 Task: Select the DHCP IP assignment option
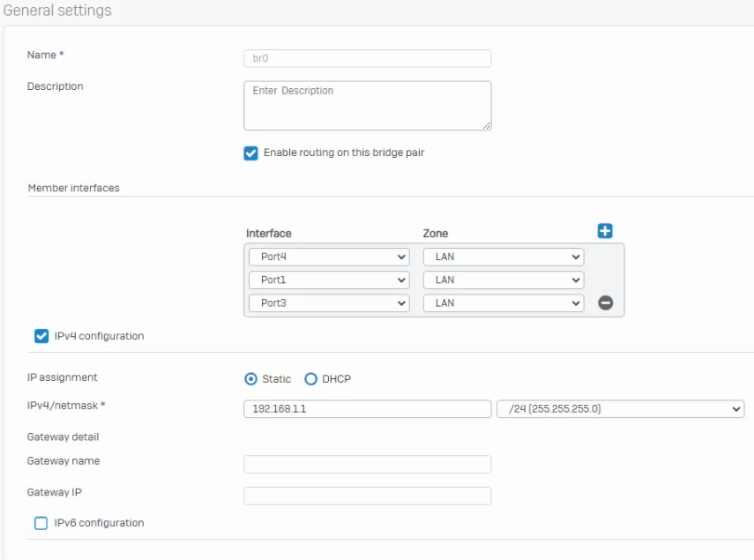click(x=310, y=379)
